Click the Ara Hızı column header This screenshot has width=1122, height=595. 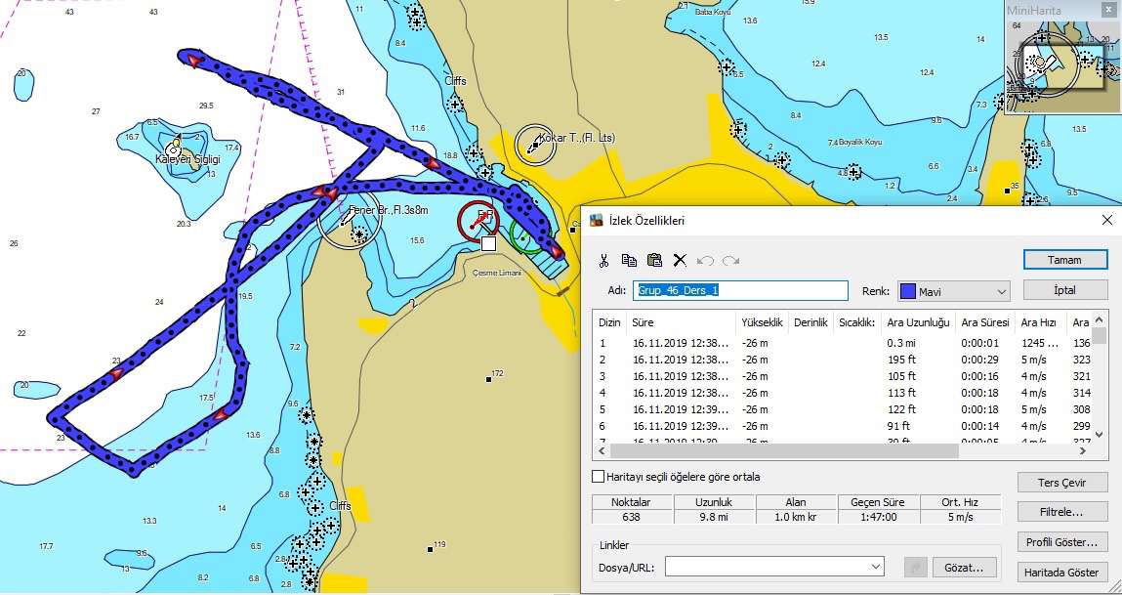pos(1040,323)
